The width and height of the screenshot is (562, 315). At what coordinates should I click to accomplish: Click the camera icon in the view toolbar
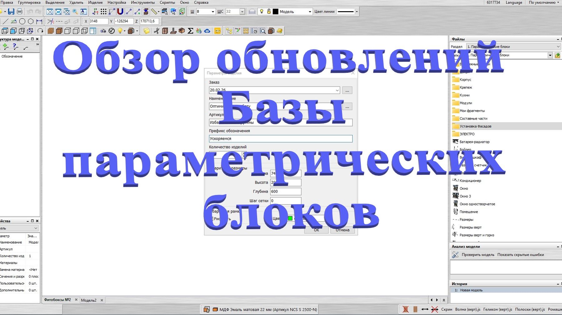click(x=103, y=31)
